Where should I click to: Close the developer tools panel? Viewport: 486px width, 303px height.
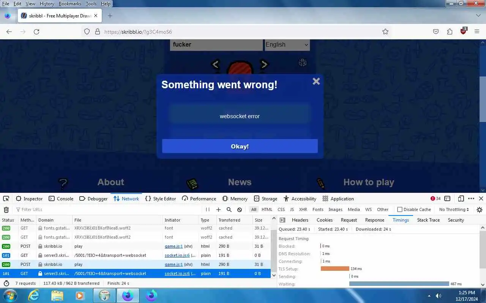(x=481, y=198)
